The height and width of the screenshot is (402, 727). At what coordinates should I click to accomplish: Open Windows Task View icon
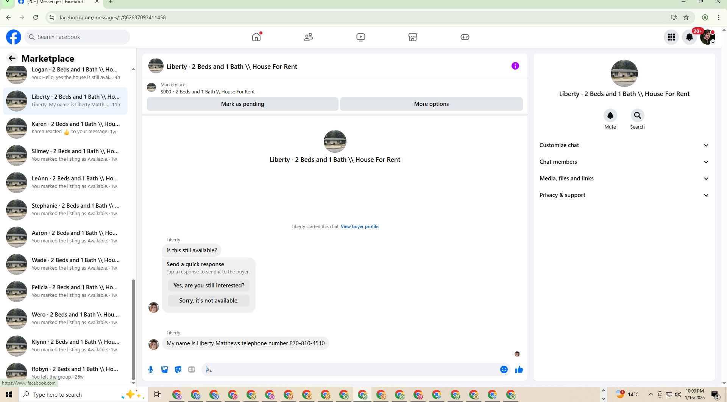click(158, 394)
